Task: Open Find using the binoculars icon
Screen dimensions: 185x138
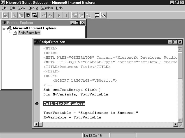Action: [x=35, y=15]
